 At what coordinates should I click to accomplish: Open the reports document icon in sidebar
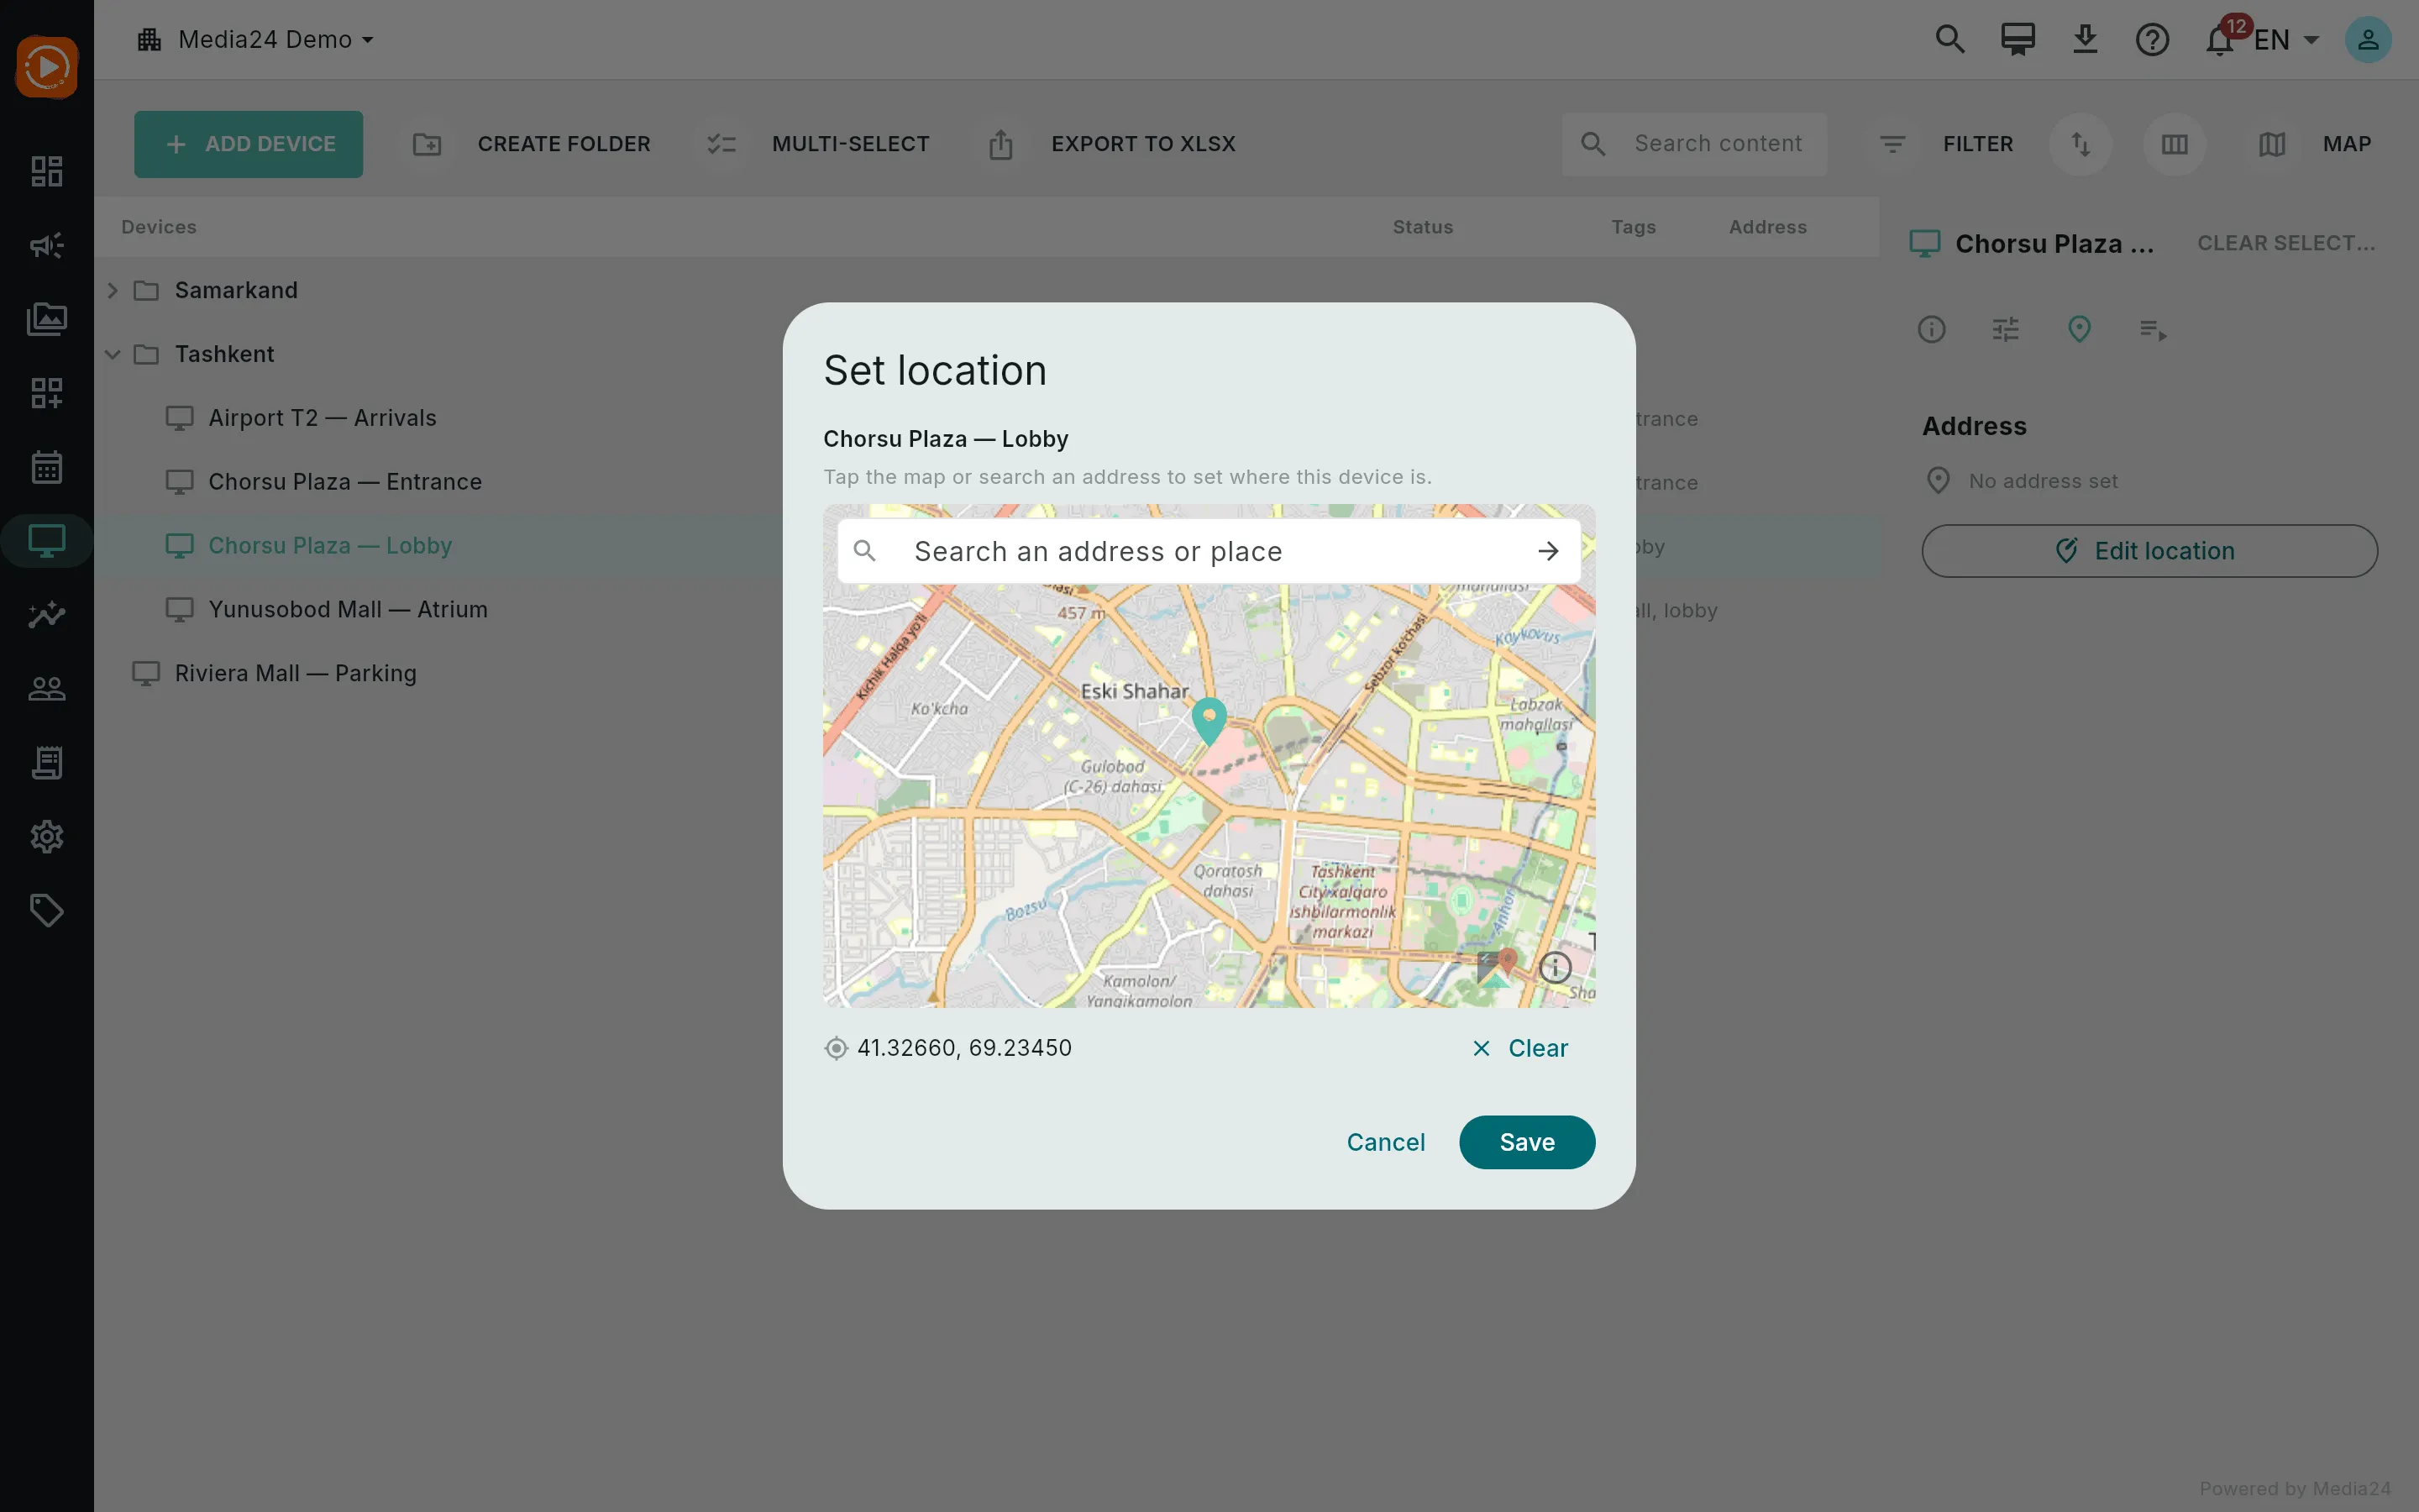pos(46,762)
